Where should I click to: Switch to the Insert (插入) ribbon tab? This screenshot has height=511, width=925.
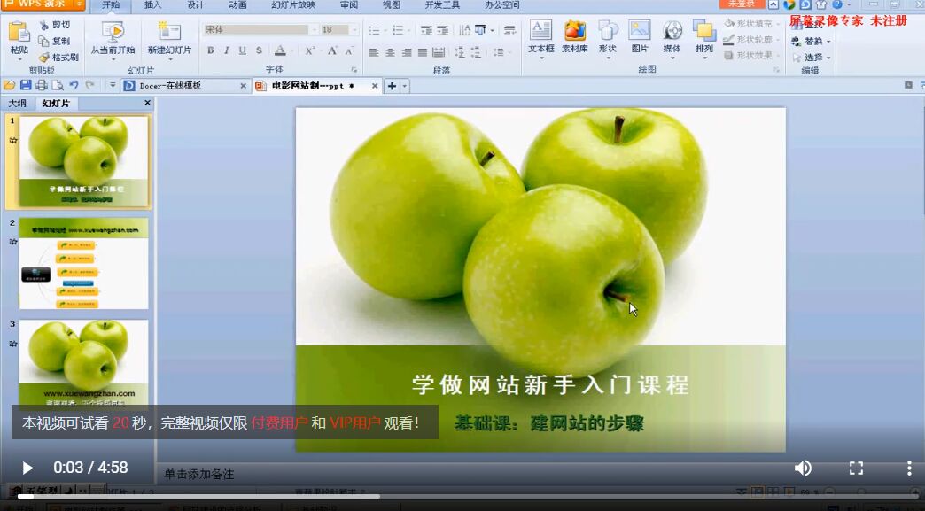click(x=152, y=5)
